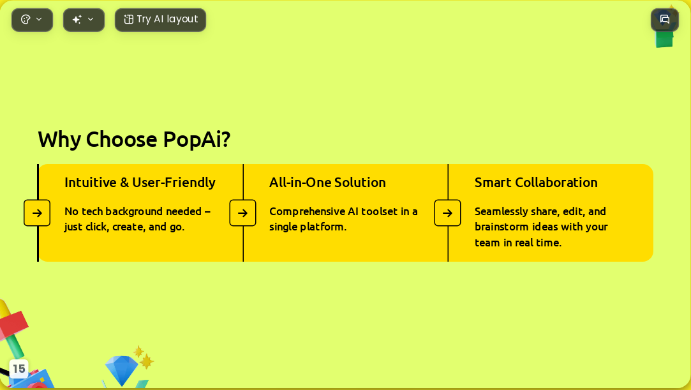
Task: Click the layout icon in Try AI layout
Action: coord(128,19)
